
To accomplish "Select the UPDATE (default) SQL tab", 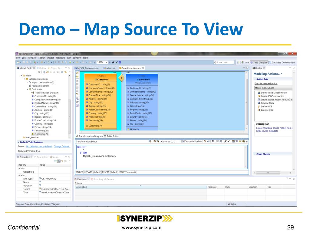I will pyautogui.click(x=93, y=172).
